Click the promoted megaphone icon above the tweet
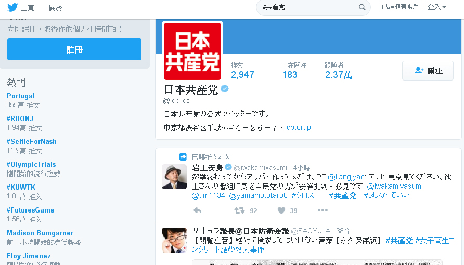Viewport: 464px width, 265px height. tap(183, 156)
